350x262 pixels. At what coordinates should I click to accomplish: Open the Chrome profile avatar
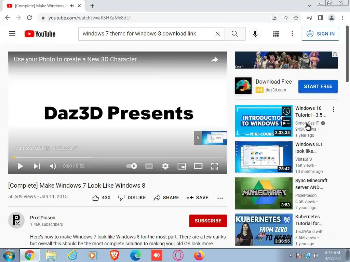pyautogui.click(x=332, y=18)
